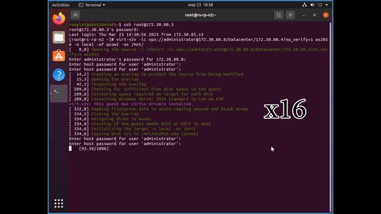381x214 pixels.
Task: Open the Files manager in dock
Action: (x=59, y=37)
